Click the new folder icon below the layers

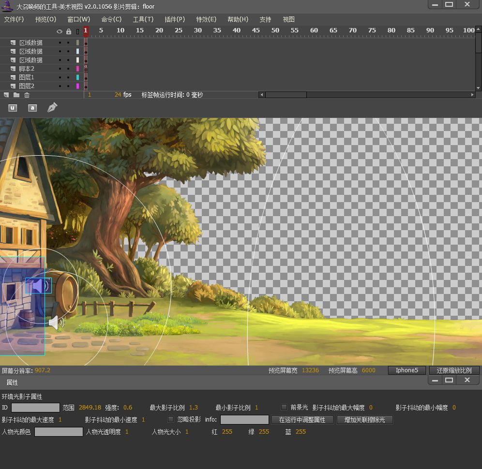click(x=16, y=95)
